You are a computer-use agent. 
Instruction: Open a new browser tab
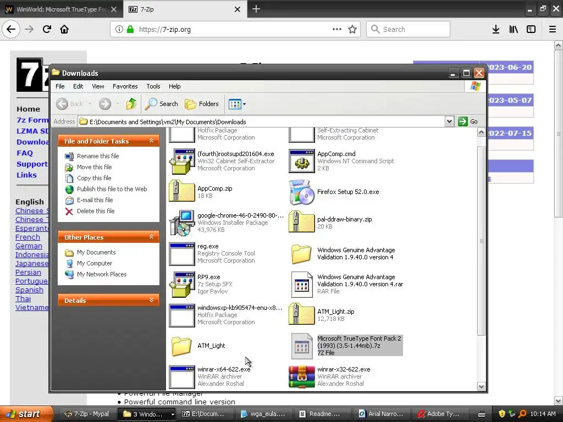(x=256, y=9)
